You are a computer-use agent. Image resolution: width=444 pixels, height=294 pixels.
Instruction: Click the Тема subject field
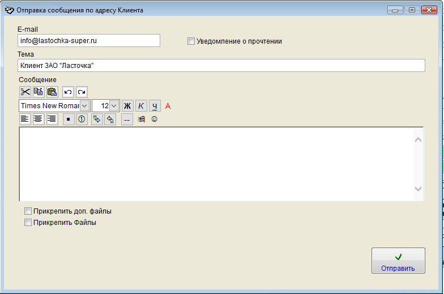[221, 66]
